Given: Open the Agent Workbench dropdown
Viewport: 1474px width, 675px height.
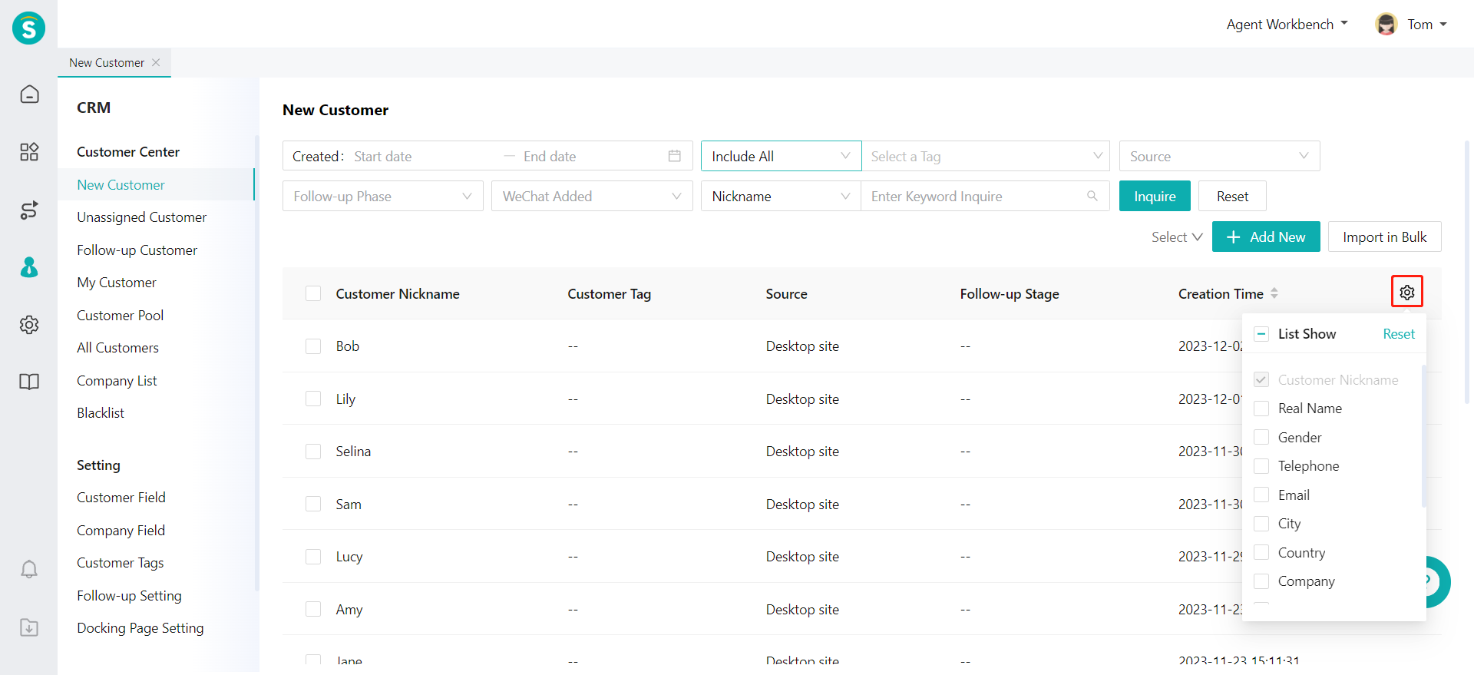Looking at the screenshot, I should (1287, 24).
